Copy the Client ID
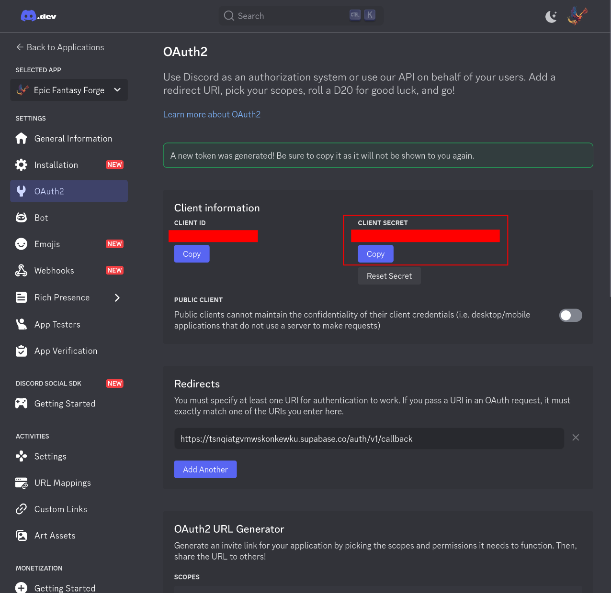Viewport: 611px width, 593px height. coord(191,253)
